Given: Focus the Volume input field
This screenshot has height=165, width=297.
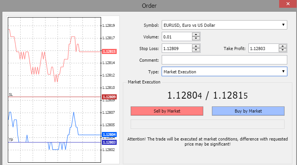Looking at the screenshot, I should (176, 37).
